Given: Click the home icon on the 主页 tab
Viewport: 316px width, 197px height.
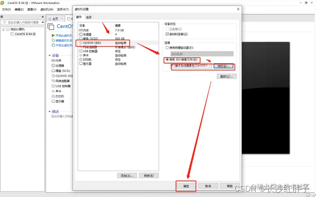Looking at the screenshot, I should pos(50,19).
